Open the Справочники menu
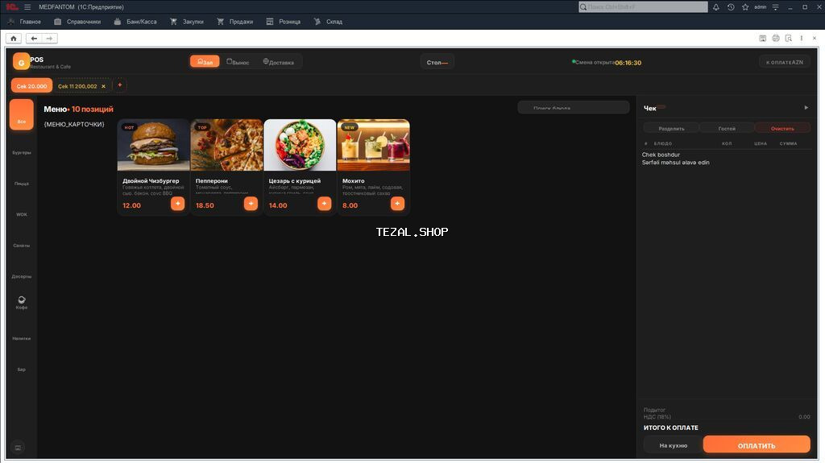The height and width of the screenshot is (463, 825). point(77,22)
